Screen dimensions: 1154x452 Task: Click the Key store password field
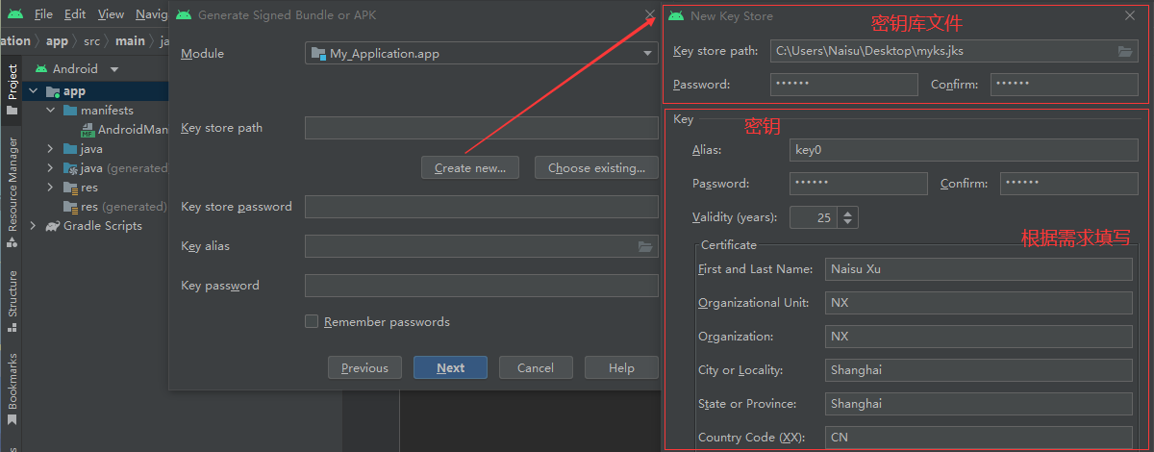482,207
